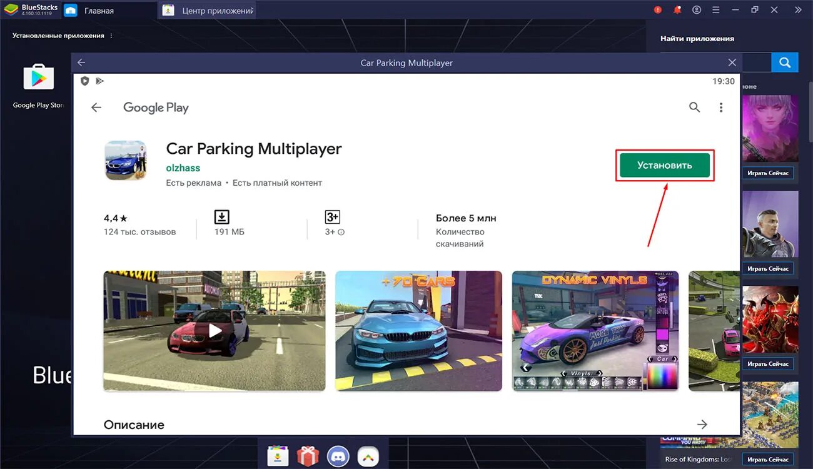
Task: Open the Discord dock icon
Action: coord(338,456)
